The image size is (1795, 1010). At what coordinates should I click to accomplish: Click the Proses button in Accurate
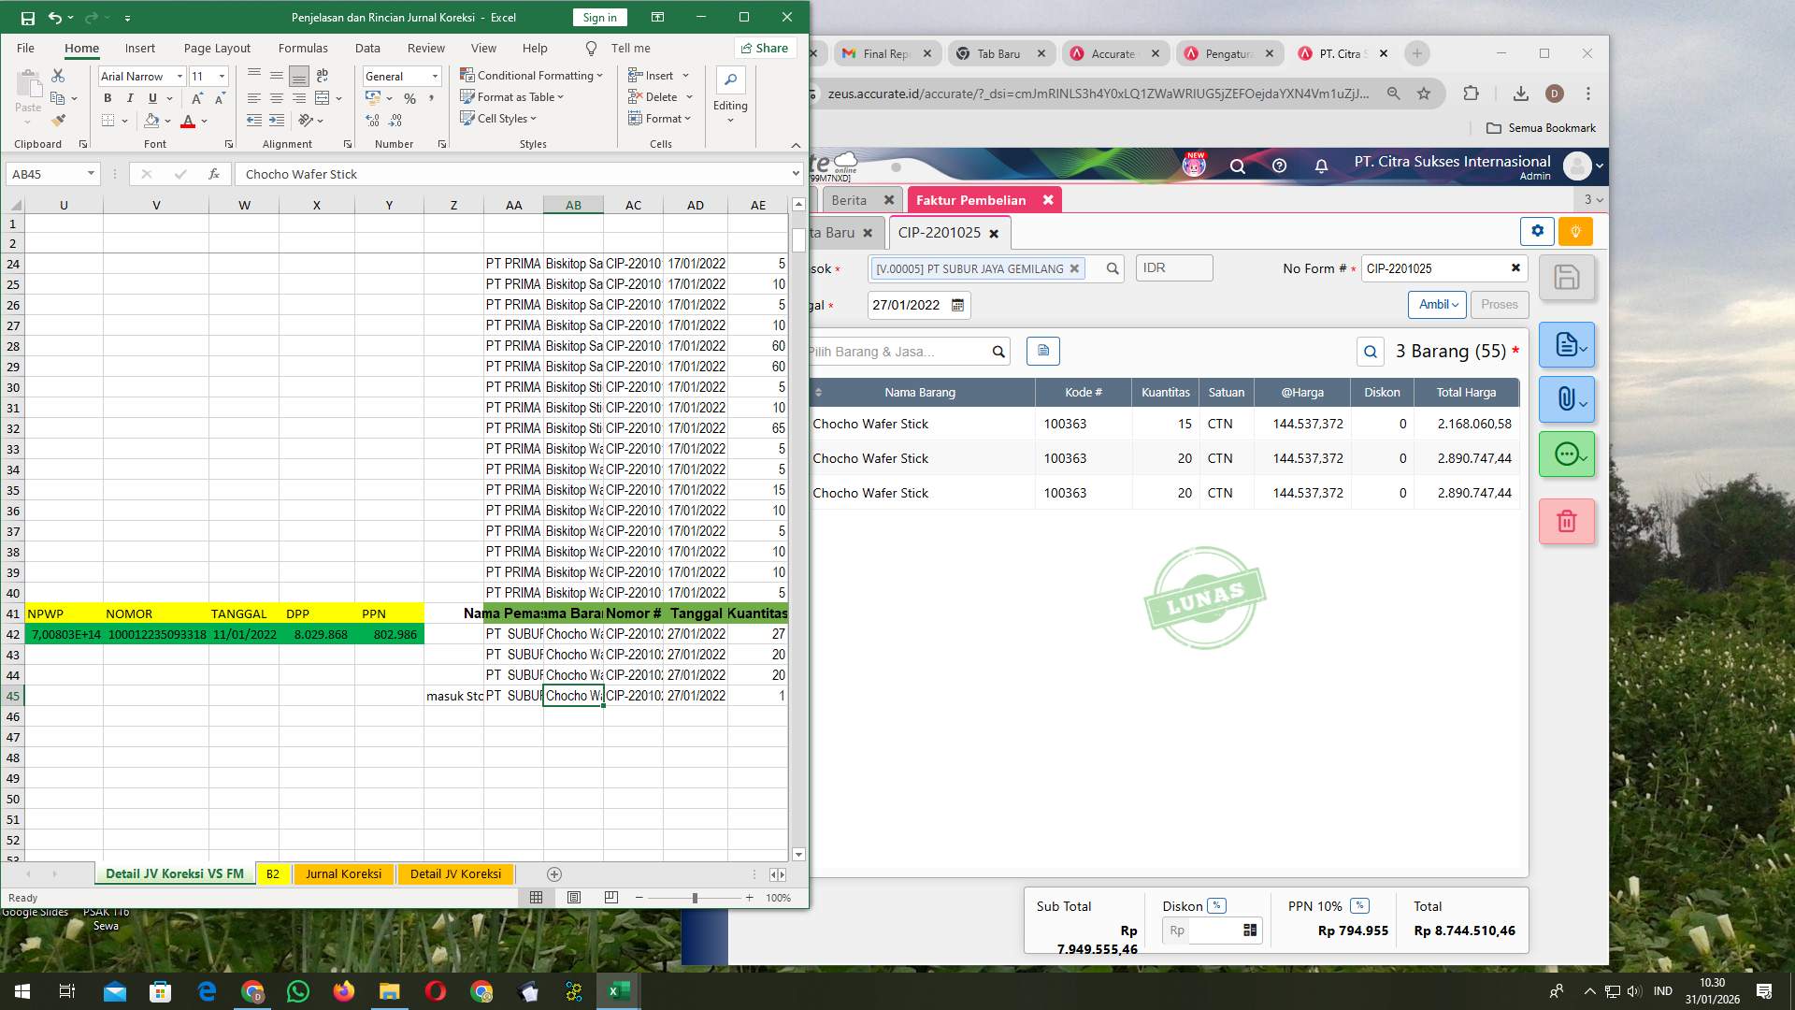[x=1499, y=304]
